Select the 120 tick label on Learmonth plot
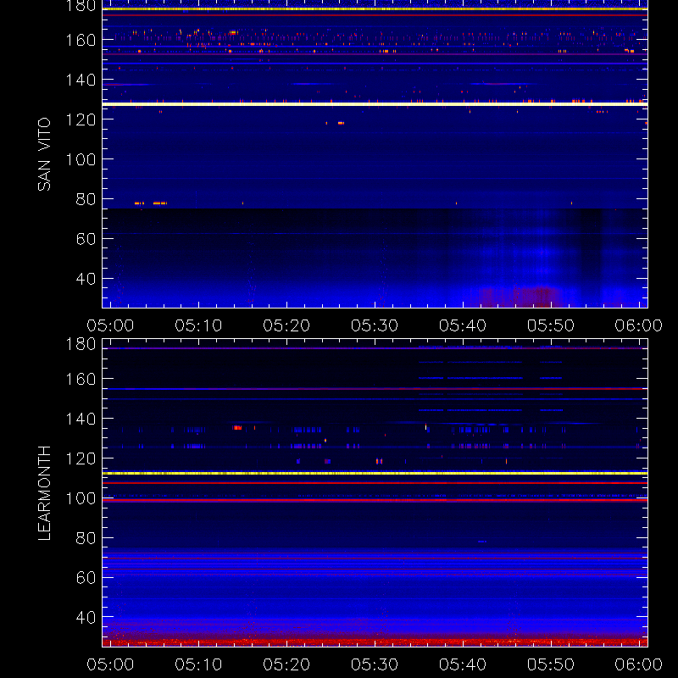The height and width of the screenshot is (678, 678). tap(81, 458)
